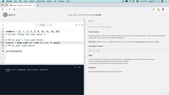This screenshot has width=169, height=95.
Task: Open the View menu
Action: point(25,1)
